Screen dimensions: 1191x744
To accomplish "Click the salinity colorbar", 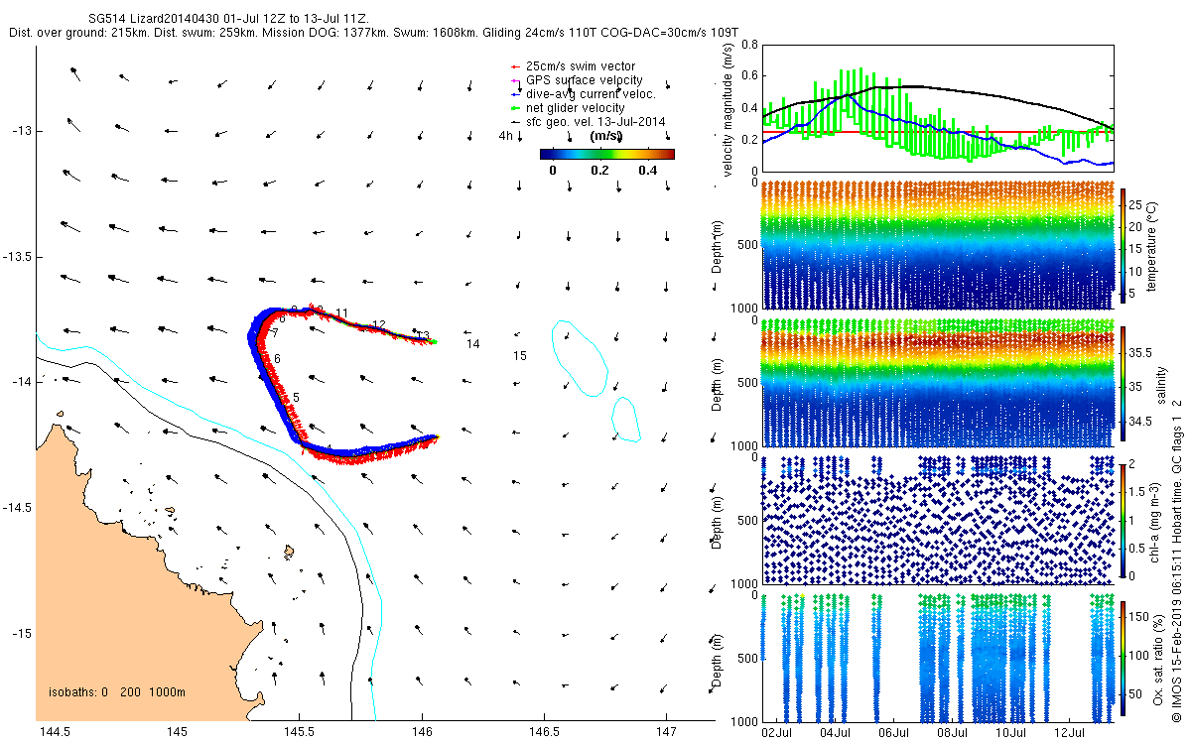I will (1123, 384).
